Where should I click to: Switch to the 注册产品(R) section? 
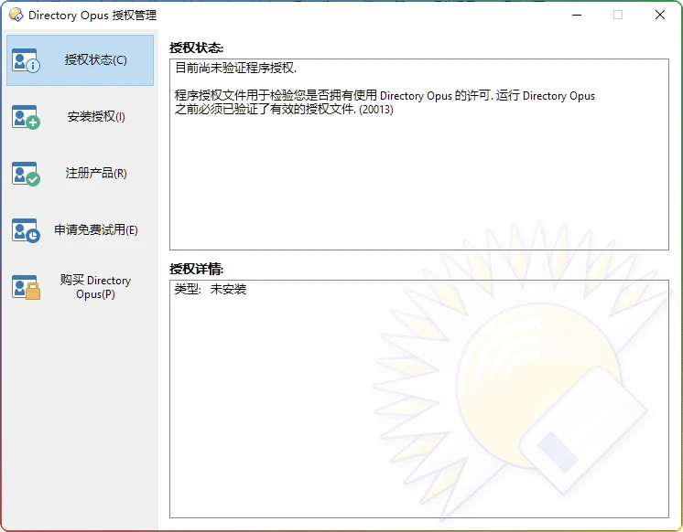(x=96, y=174)
